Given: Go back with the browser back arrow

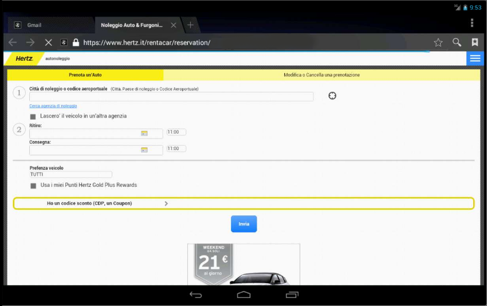Looking at the screenshot, I should point(13,42).
